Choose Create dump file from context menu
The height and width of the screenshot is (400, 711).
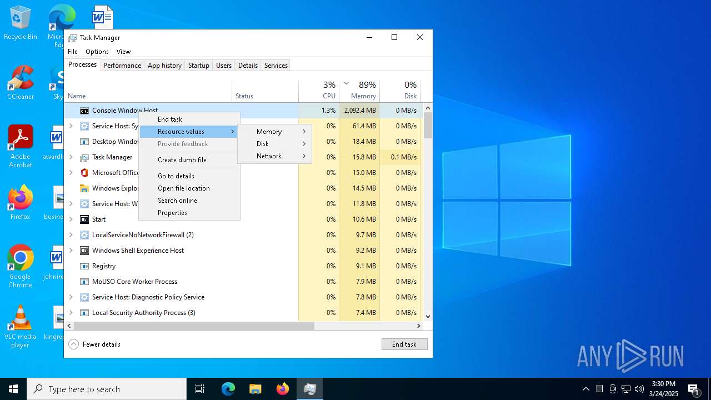point(189,160)
